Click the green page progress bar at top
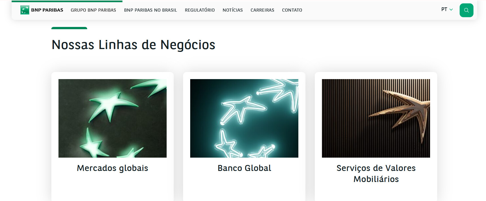486x201 pixels. tap(67, 1)
